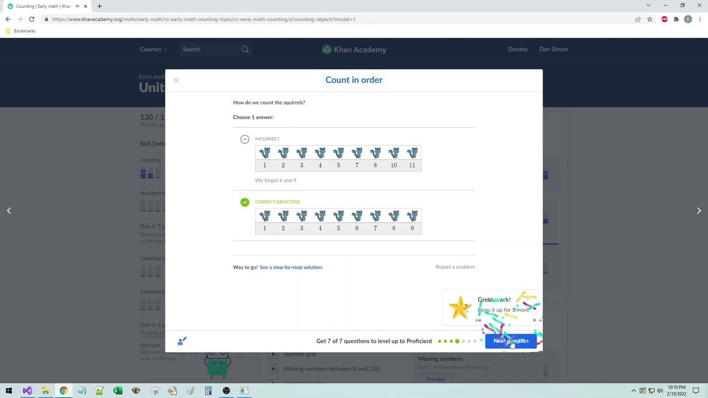
Task: Click the first squirrel image in correct answer
Action: [x=264, y=216]
